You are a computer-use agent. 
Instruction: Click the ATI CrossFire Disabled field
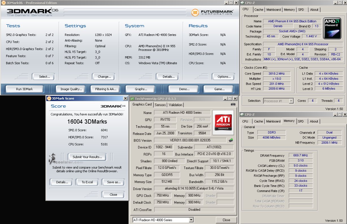pos(194,210)
